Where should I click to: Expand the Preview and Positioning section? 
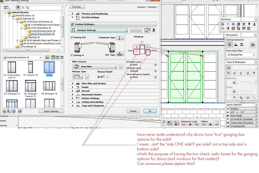click(x=73, y=14)
